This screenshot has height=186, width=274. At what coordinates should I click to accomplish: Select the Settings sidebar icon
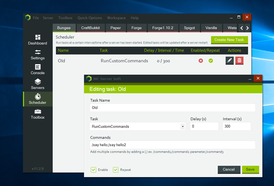37,55
